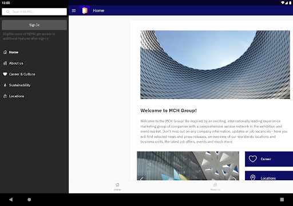The height and width of the screenshot is (206, 293).
Task: Advance carousel with right chevron arrow
Action: point(235,179)
